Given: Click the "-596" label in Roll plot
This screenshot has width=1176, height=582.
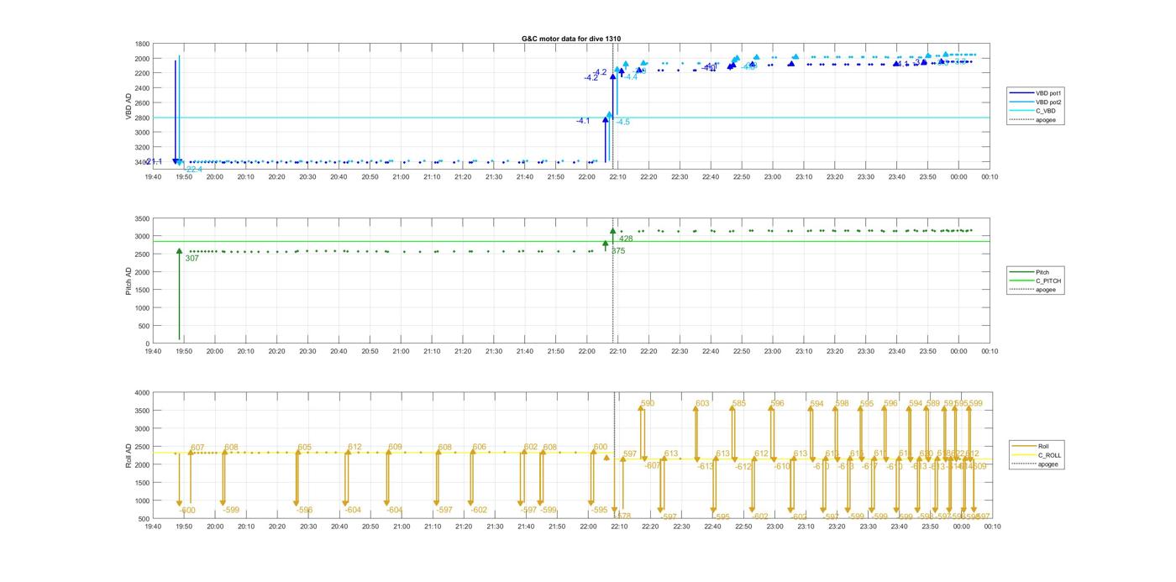Looking at the screenshot, I should click(x=304, y=511).
